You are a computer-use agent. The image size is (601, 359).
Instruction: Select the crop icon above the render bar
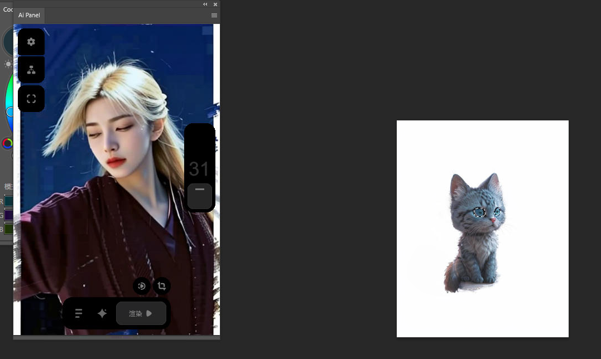click(x=161, y=285)
